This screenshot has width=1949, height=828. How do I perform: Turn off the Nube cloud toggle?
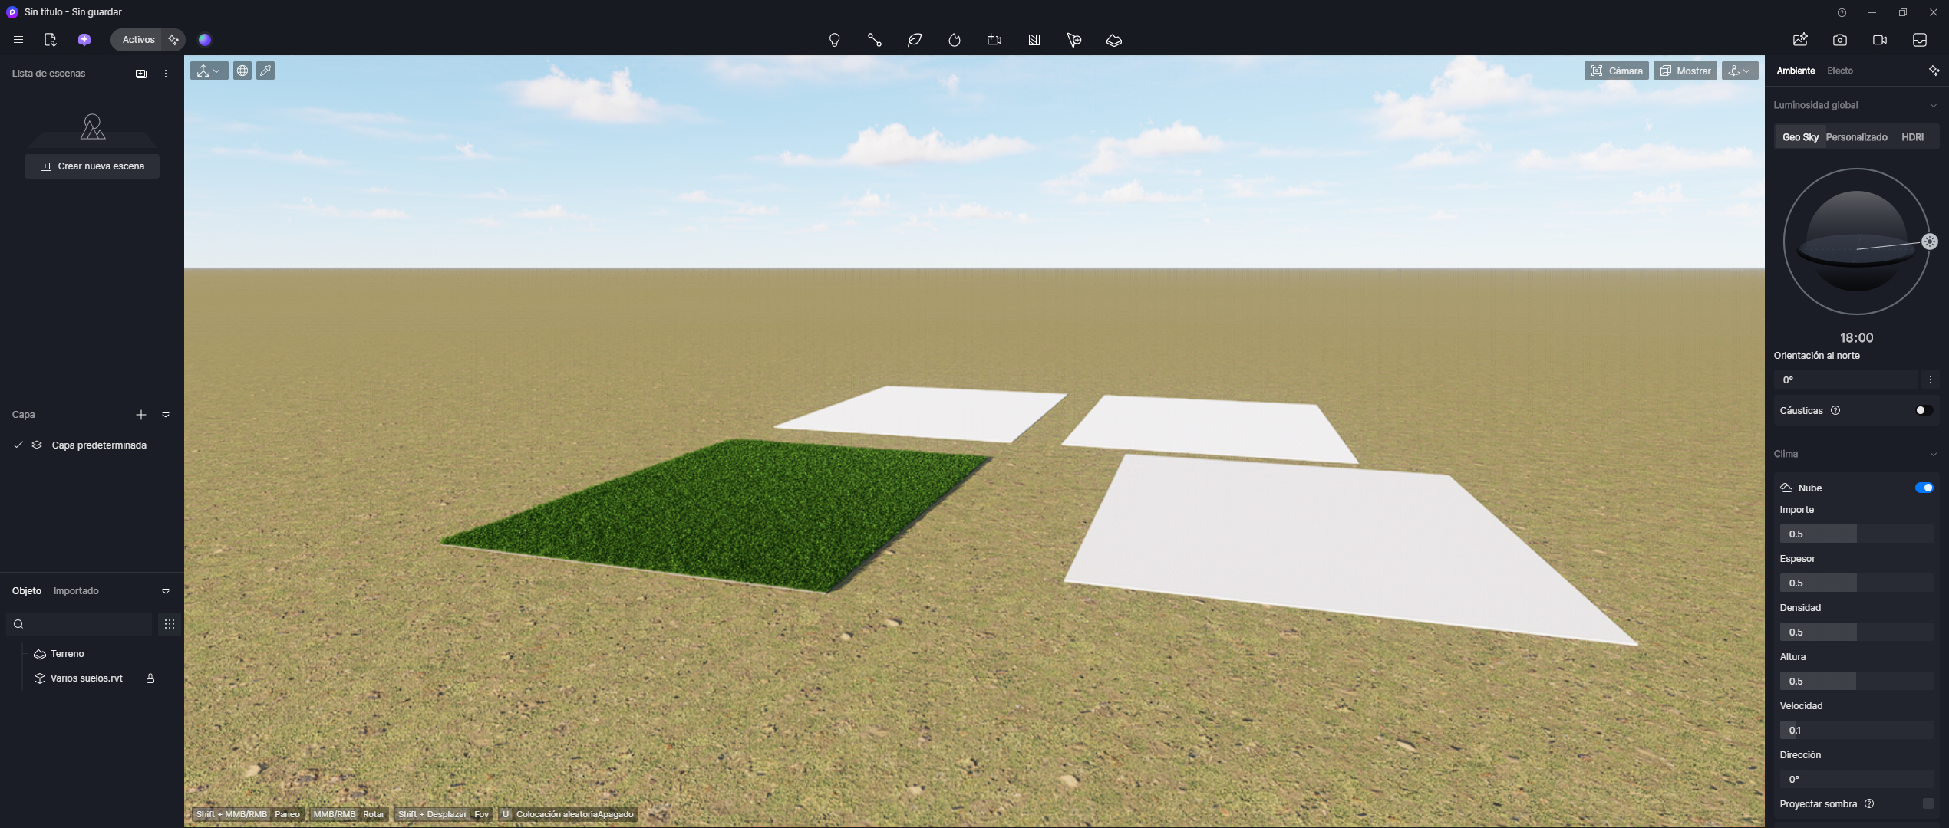1923,488
